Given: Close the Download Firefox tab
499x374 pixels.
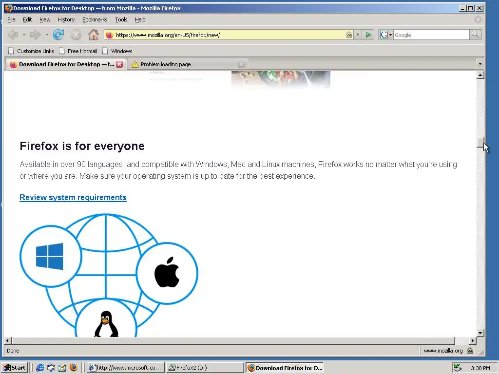Looking at the screenshot, I should click(x=120, y=64).
